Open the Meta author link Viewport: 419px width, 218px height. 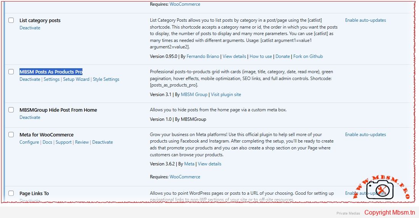pyautogui.click(x=189, y=164)
